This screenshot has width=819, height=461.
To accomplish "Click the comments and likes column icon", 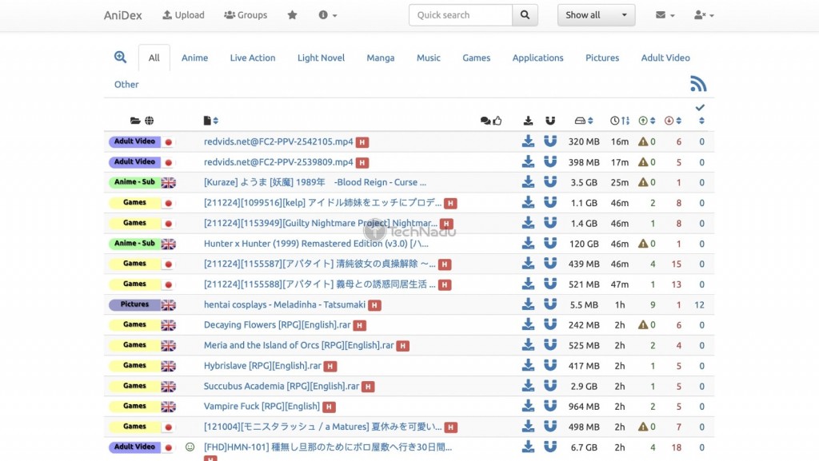I will pos(491,121).
